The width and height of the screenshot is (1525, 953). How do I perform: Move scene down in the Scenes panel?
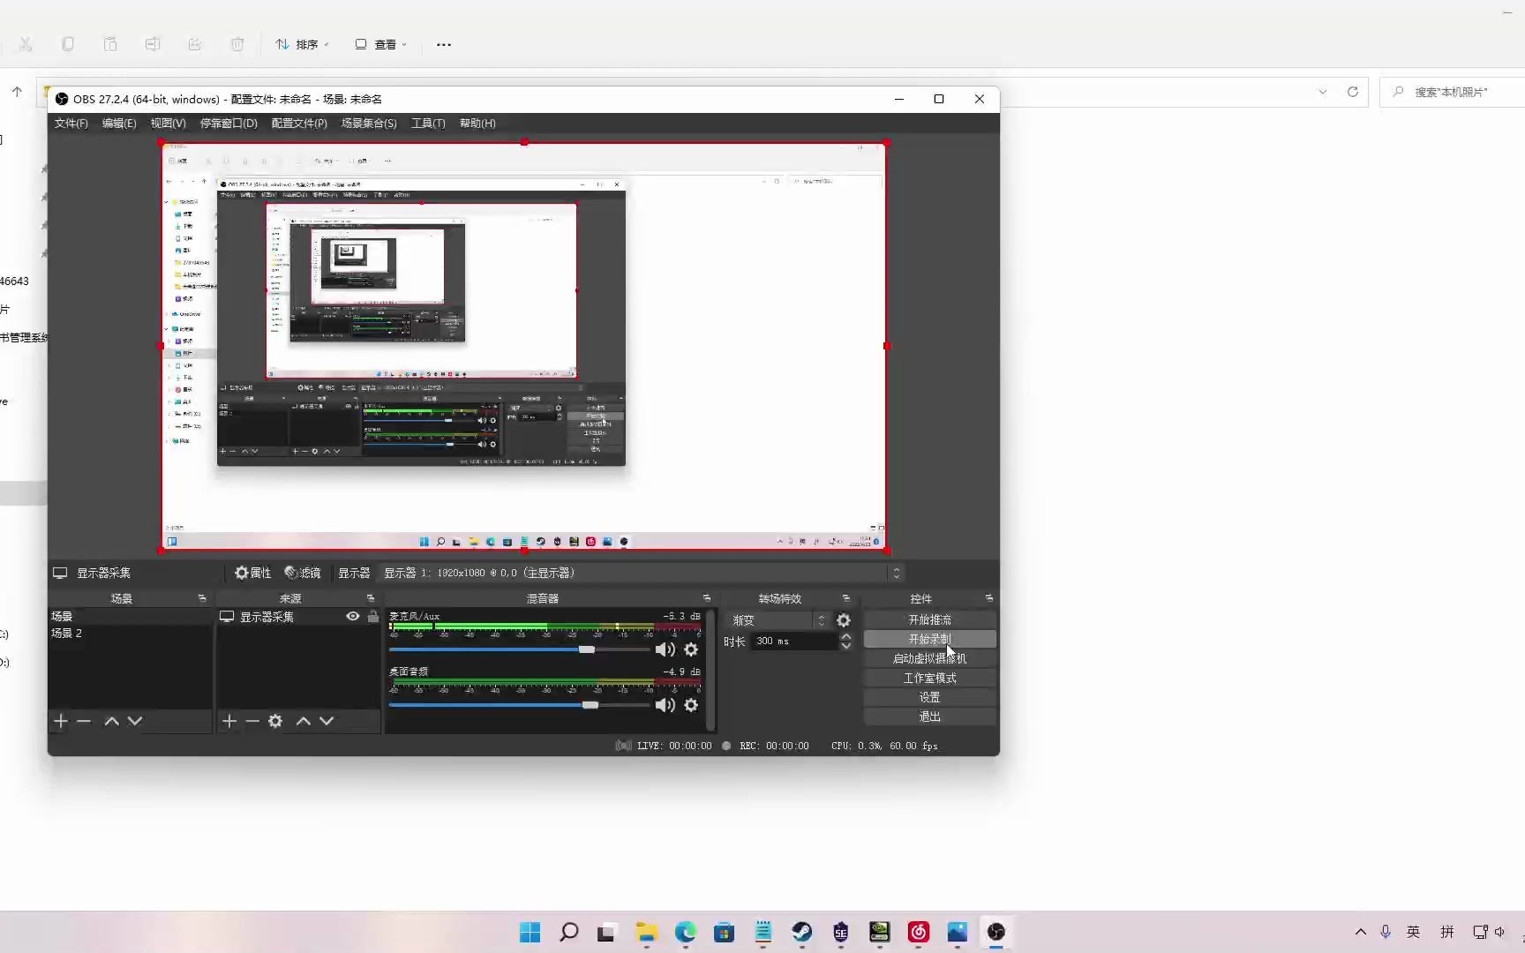click(x=135, y=721)
